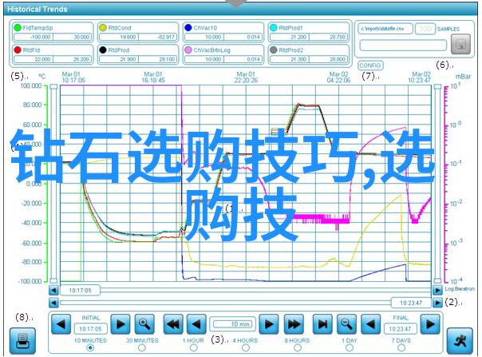This screenshot has height=357, width=482.
Task: Click the green FldTempSp color indicator
Action: tap(18, 28)
